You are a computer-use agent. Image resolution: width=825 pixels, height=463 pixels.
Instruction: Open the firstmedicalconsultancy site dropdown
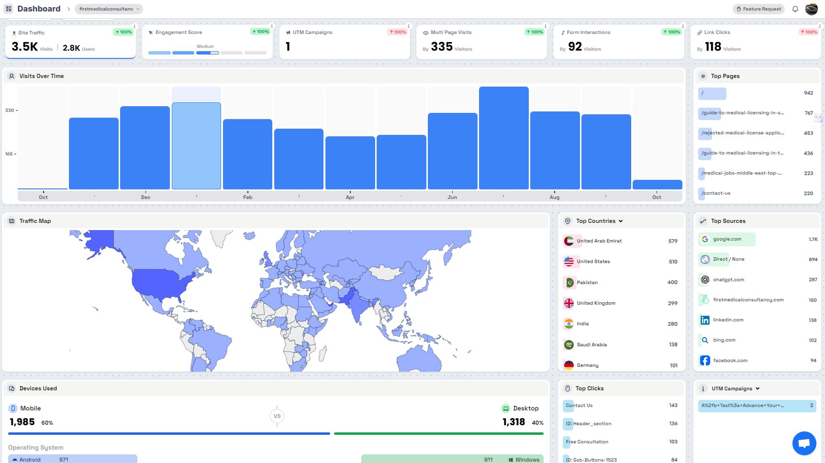click(109, 9)
